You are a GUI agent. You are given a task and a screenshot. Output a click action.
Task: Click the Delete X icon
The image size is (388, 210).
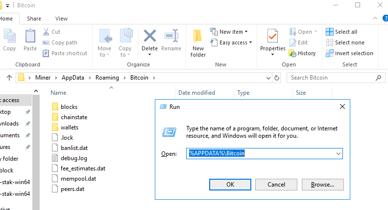coord(150,36)
